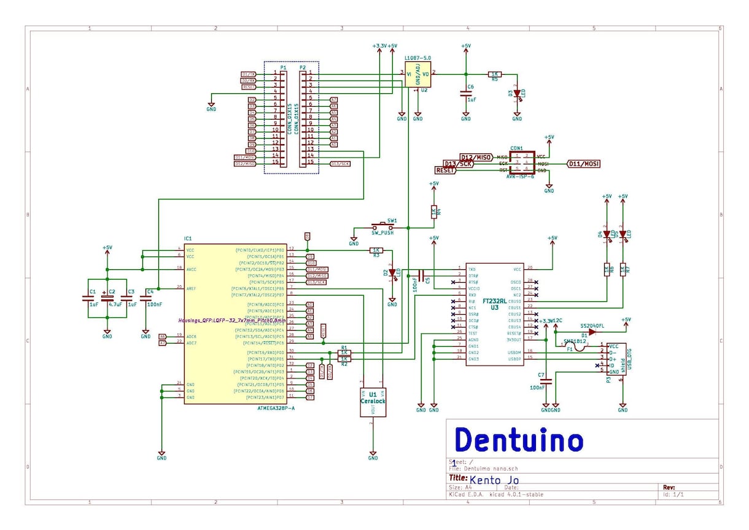Click the resistor R1 symbol
749x530 pixels.
point(344,352)
